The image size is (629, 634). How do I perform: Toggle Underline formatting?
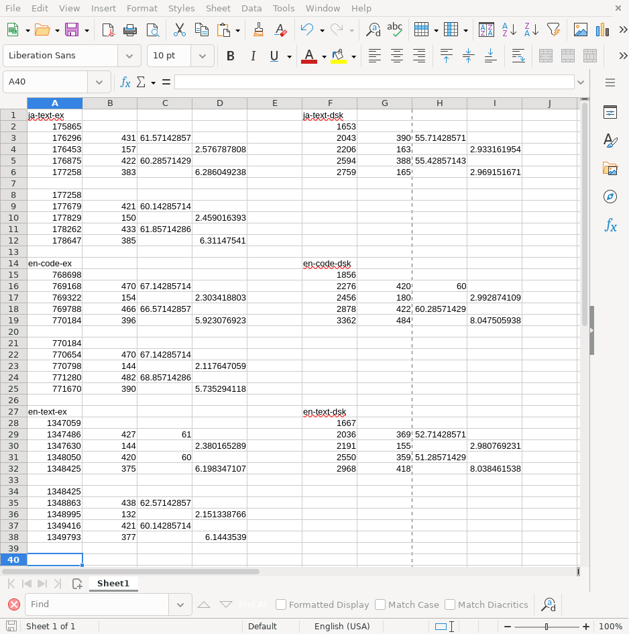click(274, 56)
